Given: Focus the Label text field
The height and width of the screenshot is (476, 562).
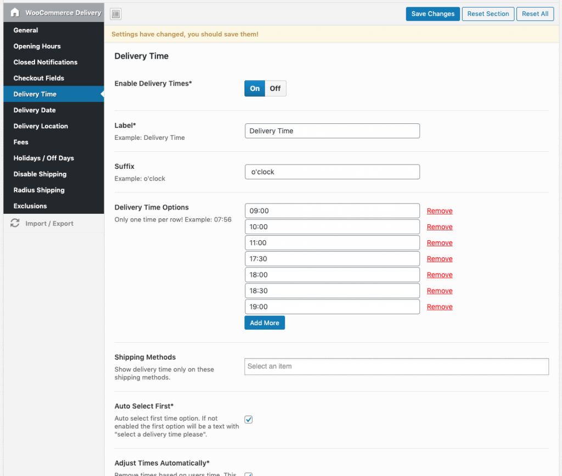Looking at the screenshot, I should click(x=332, y=131).
